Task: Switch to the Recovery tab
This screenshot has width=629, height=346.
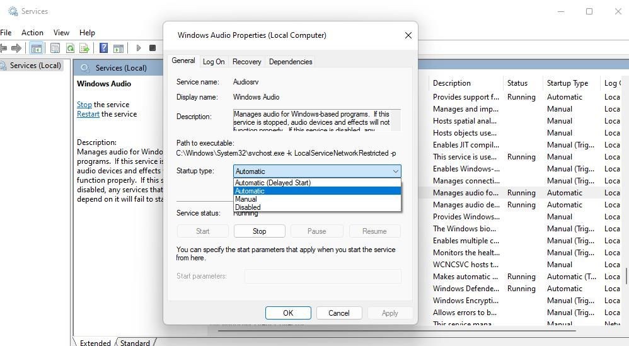Action: pos(246,61)
